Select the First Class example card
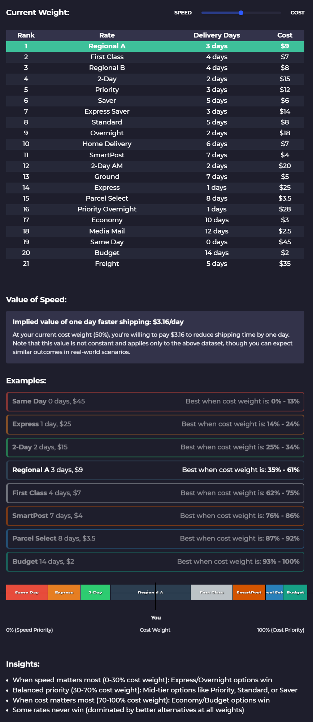Screen dimensions: 313x722 click(155, 493)
